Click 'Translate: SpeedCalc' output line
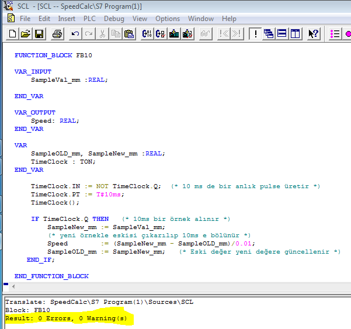The height and width of the screenshot is (329, 351). point(99,302)
